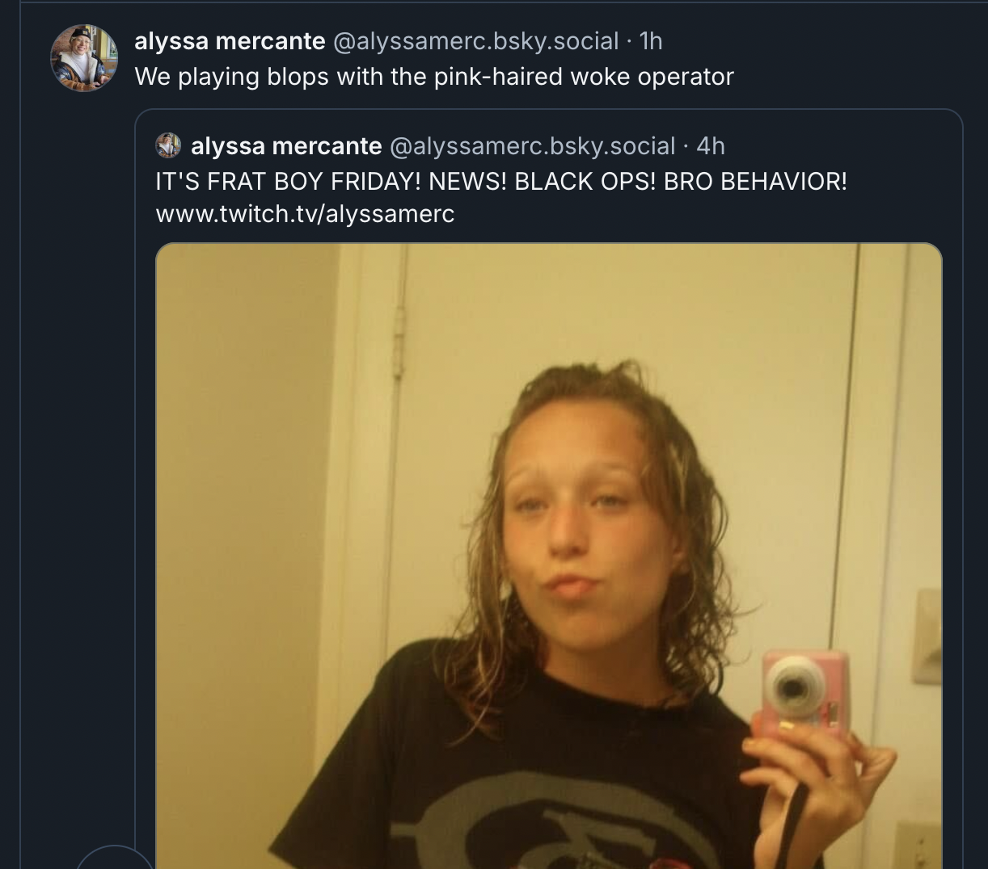988x869 pixels.
Task: Open the partially visible avatar circle below
Action: click(x=115, y=857)
